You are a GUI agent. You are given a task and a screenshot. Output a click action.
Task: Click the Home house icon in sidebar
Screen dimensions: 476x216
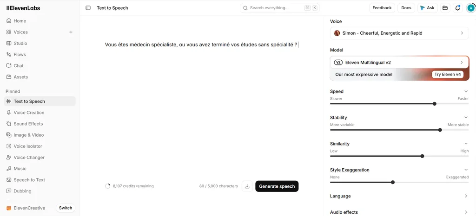click(x=9, y=21)
